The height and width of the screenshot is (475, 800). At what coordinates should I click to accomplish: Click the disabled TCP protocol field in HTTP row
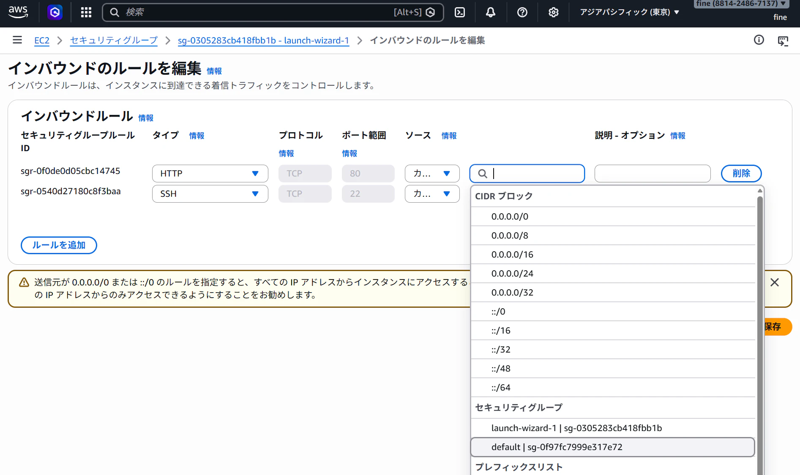(x=305, y=174)
